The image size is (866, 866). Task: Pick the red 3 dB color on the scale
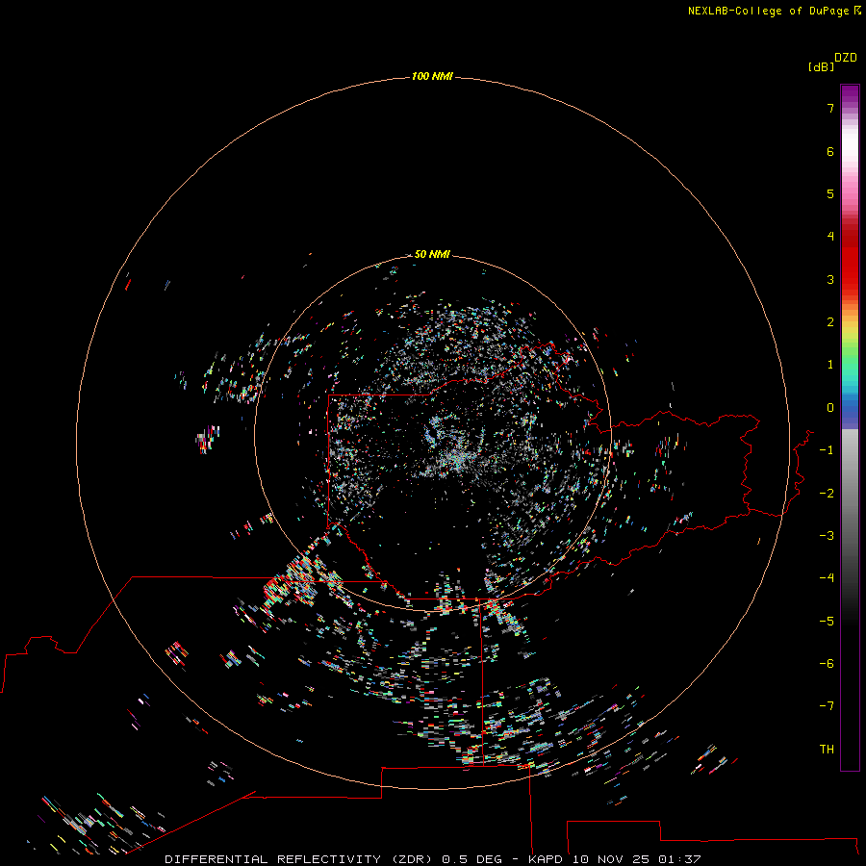point(850,279)
